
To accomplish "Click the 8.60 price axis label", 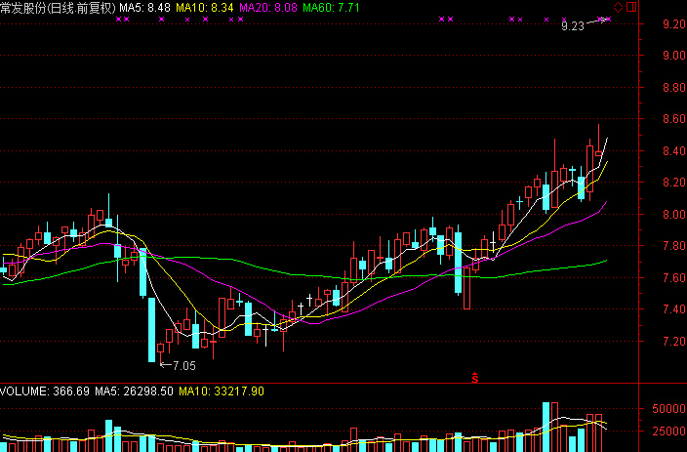I will [x=674, y=119].
